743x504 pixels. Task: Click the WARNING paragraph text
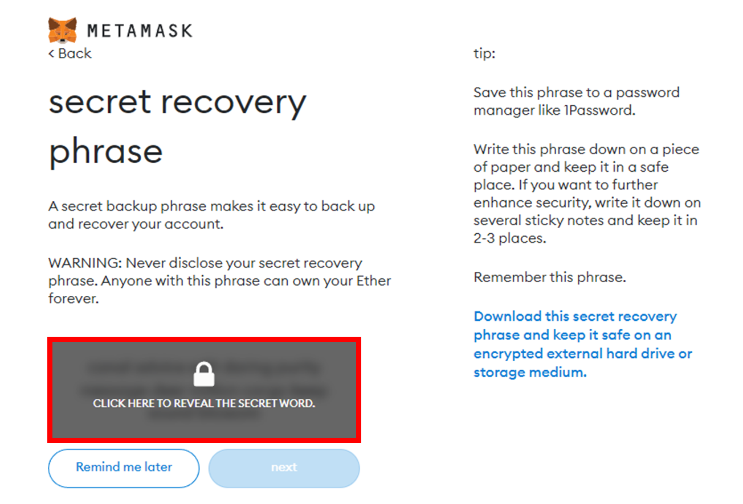[219, 280]
